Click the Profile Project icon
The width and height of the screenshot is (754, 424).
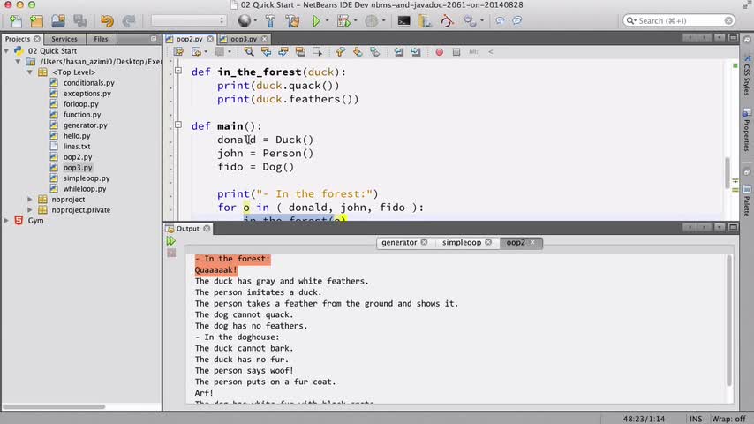pyautogui.click(x=371, y=20)
